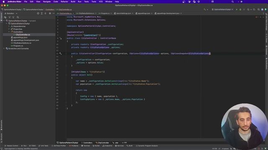Open Dynamic Program Analysis tool window
Viewport: 268px width, 150px height.
147,146
